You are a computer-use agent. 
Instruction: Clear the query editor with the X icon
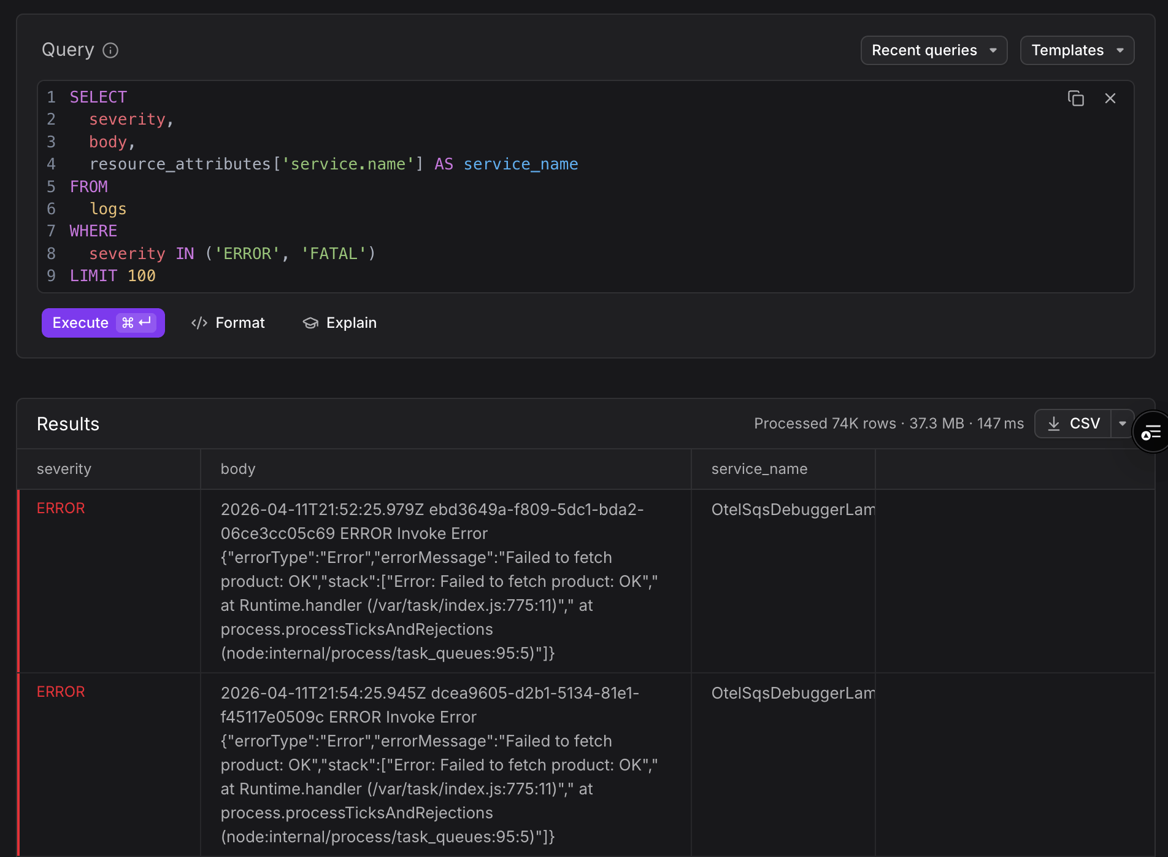(x=1110, y=98)
